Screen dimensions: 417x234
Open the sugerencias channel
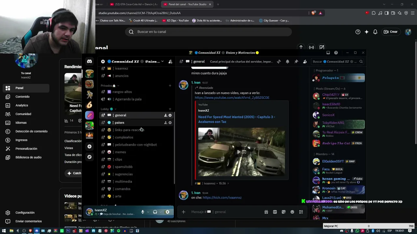(x=136, y=174)
